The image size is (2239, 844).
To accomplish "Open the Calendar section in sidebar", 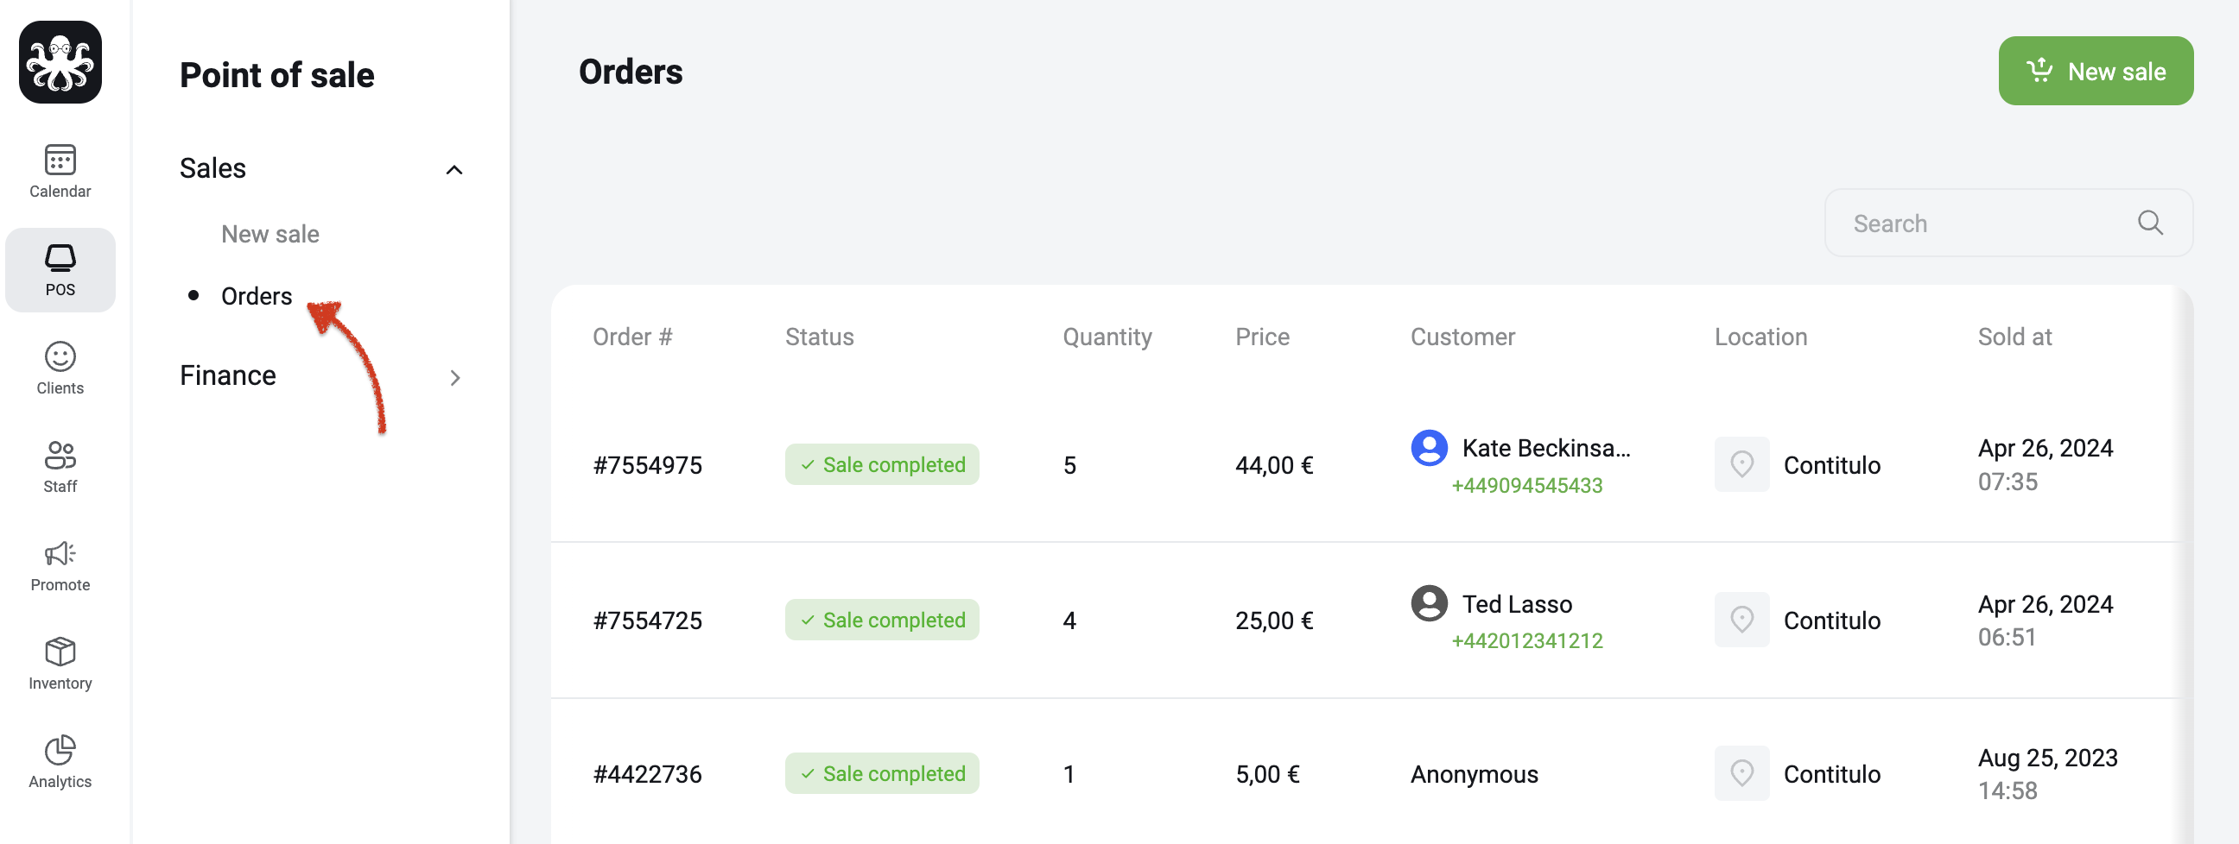I will (60, 171).
